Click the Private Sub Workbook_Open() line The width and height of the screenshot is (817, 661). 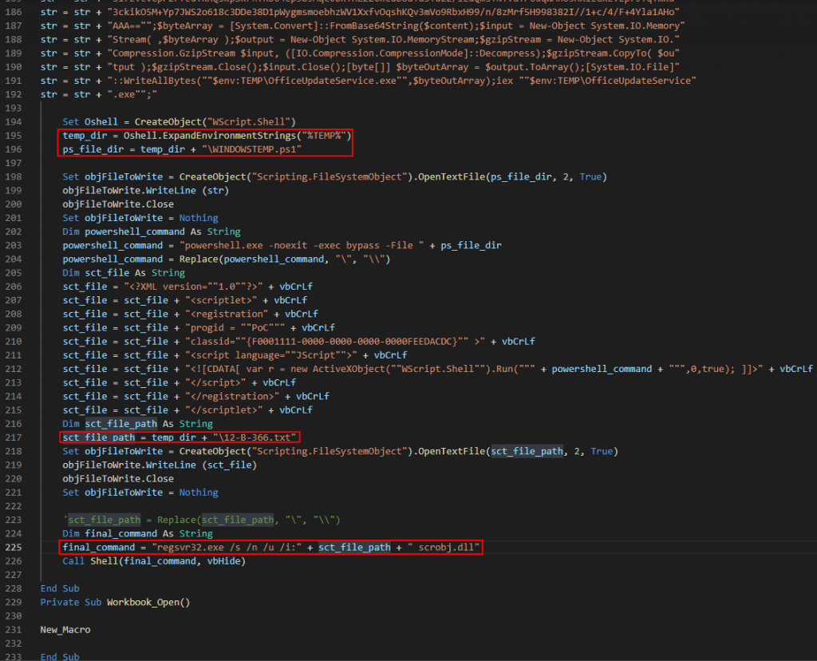point(115,602)
